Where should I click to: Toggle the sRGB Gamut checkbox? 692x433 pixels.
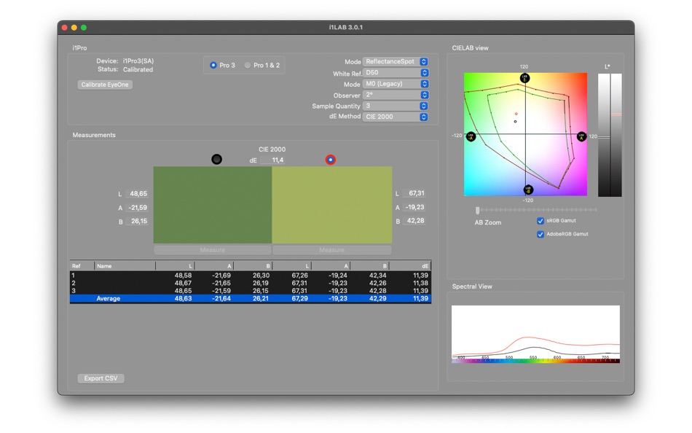(540, 220)
